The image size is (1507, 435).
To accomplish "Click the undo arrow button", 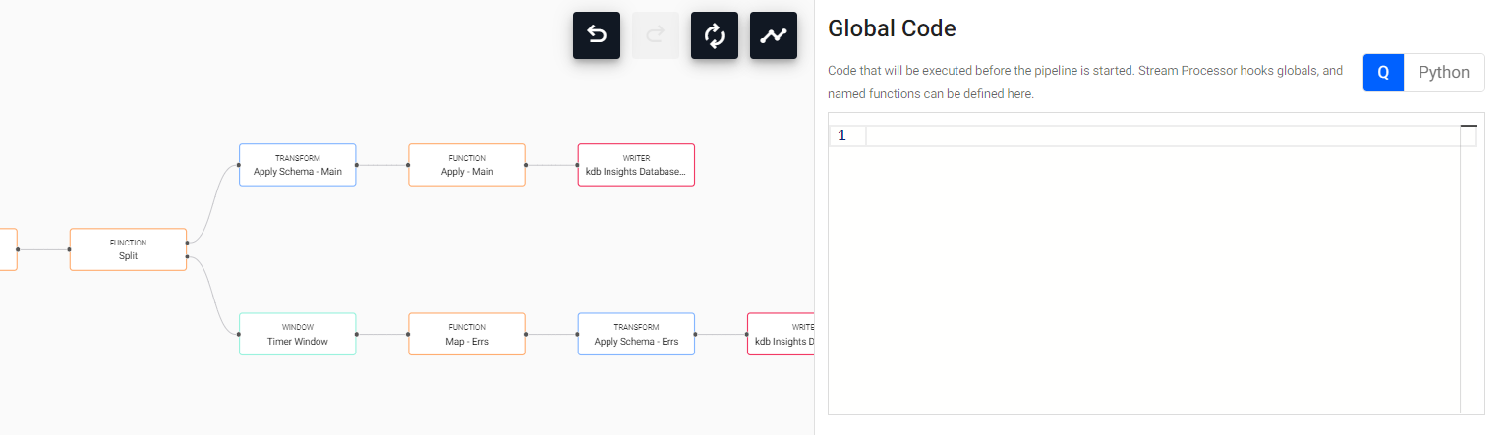I will click(x=597, y=35).
